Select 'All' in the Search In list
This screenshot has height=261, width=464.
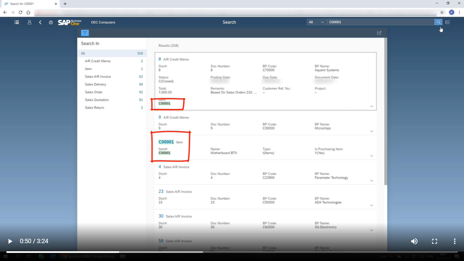112,53
